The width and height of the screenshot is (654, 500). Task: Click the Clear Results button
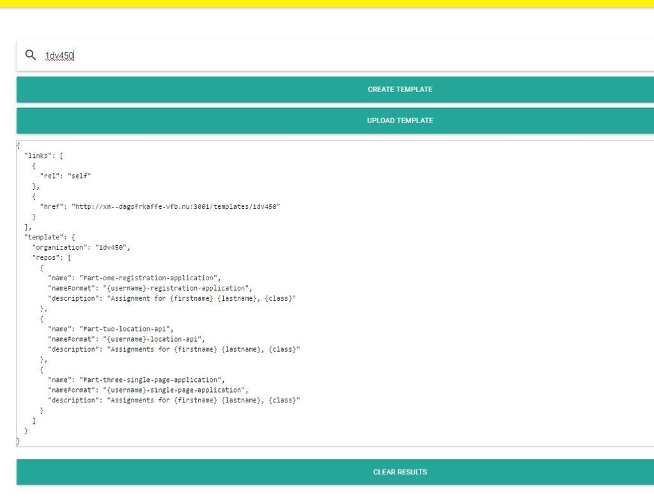click(335, 472)
